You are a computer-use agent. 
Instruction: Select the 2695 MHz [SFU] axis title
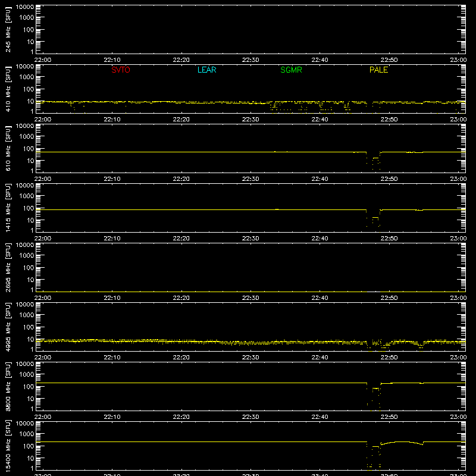8,267
